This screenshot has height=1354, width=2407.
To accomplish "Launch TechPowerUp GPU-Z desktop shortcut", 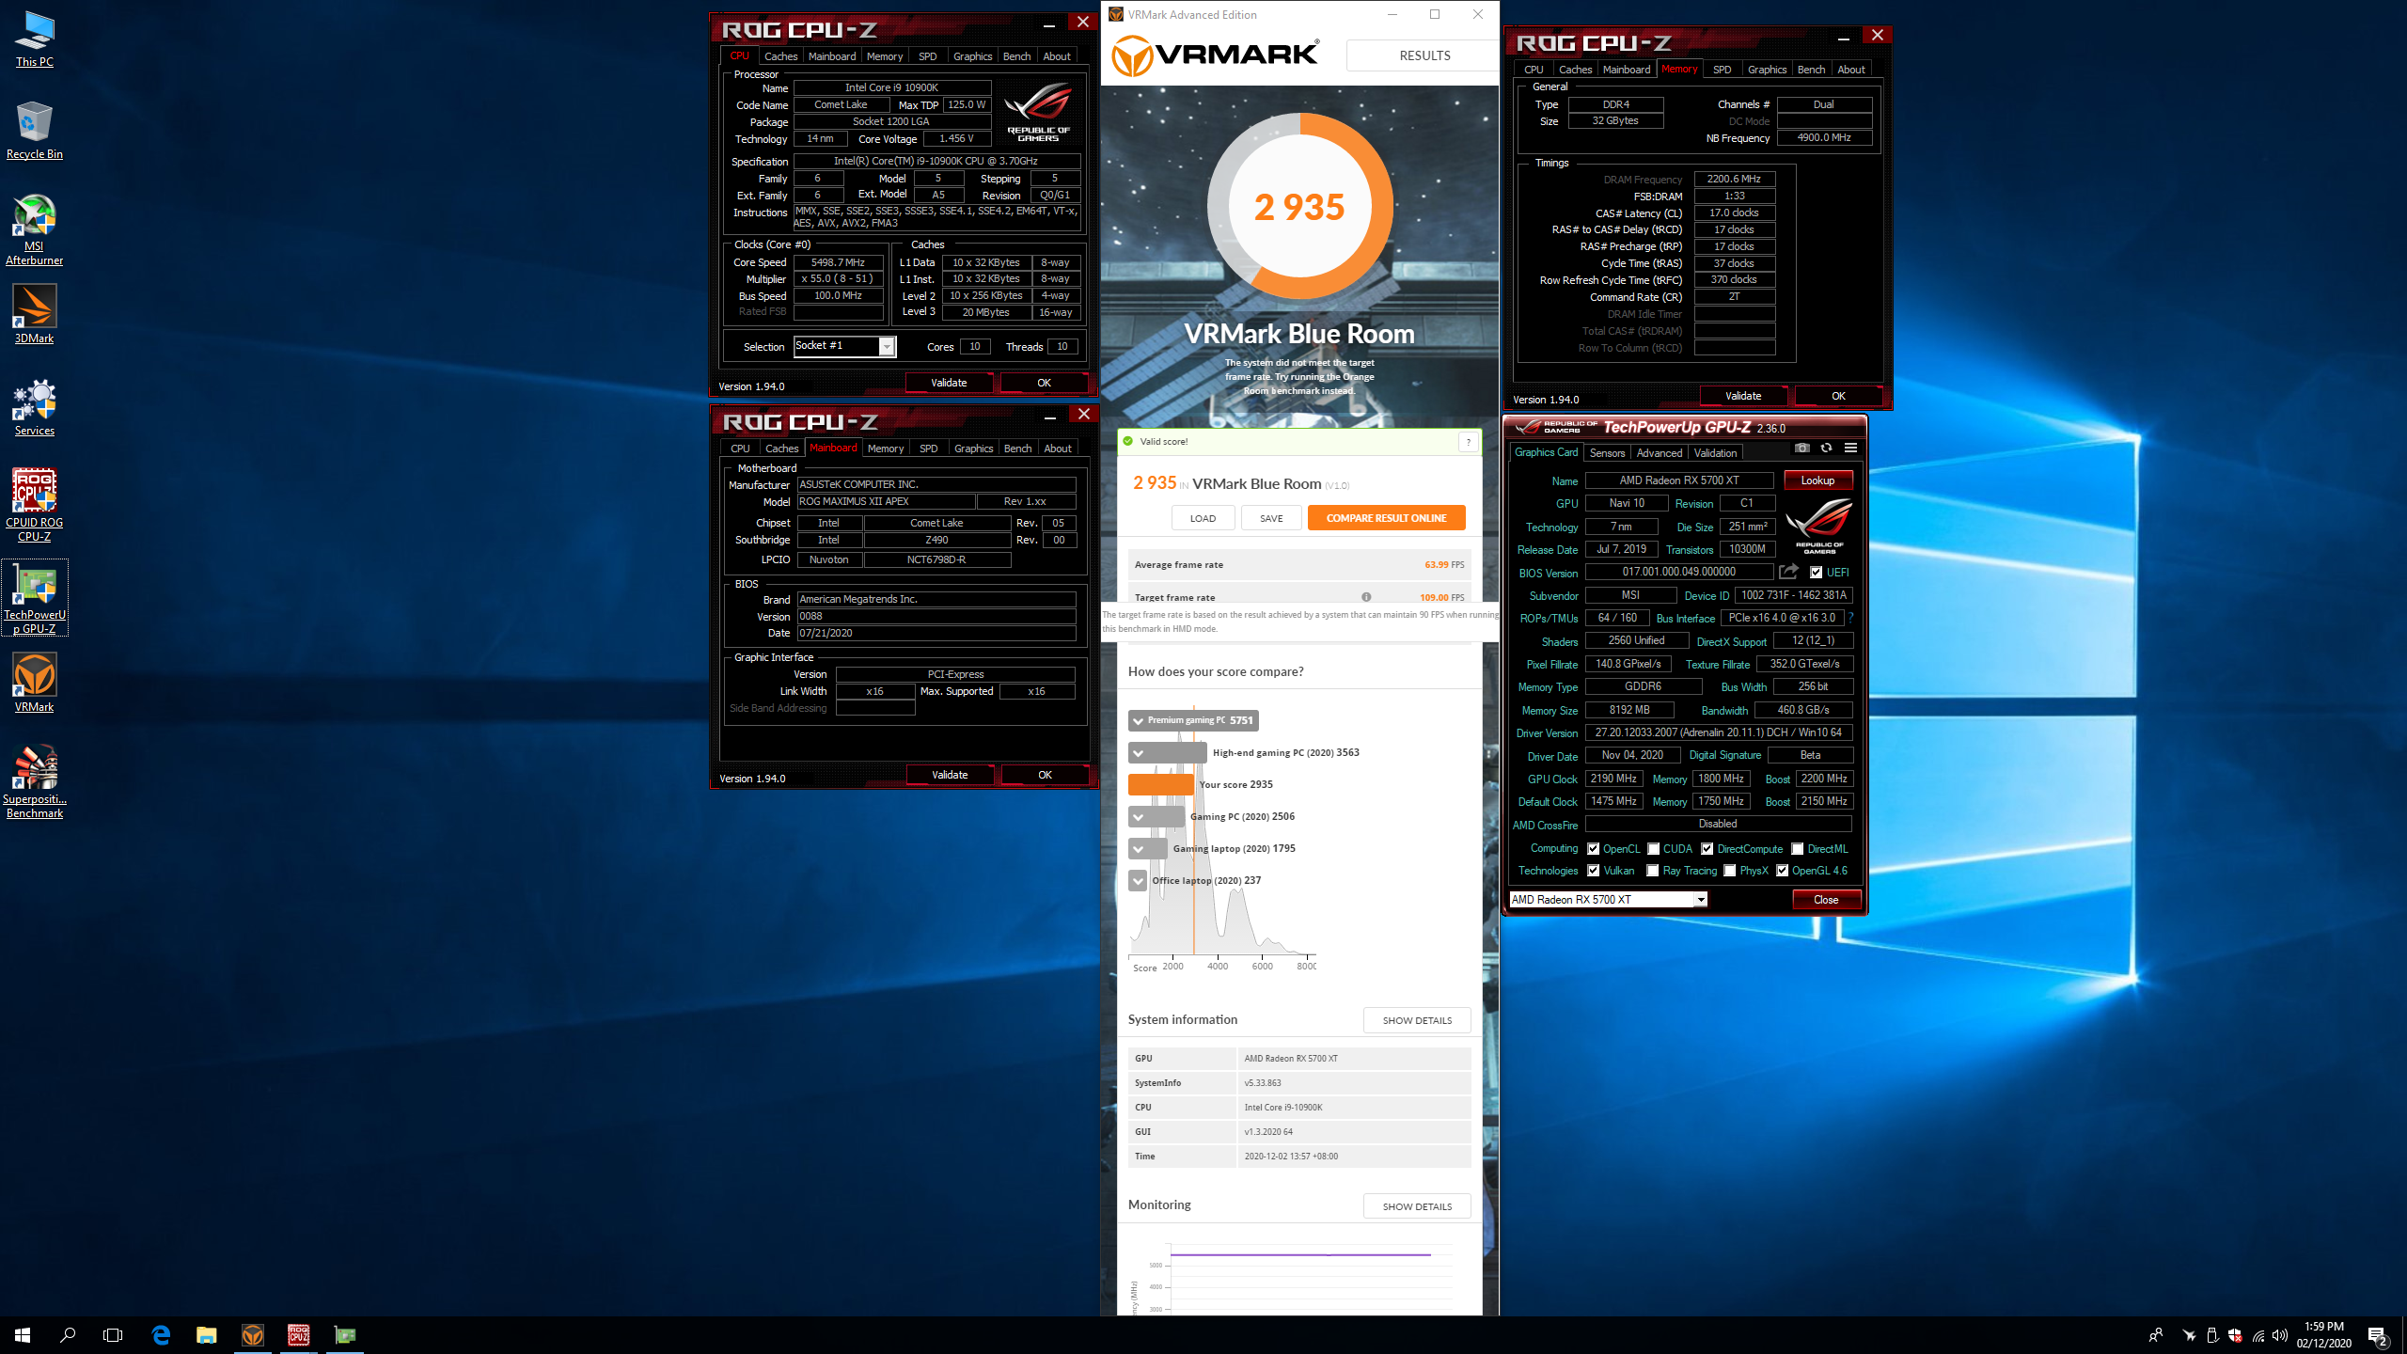I will tap(35, 598).
